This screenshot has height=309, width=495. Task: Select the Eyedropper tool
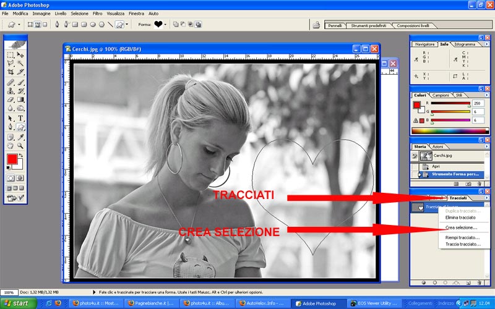coord(20,137)
